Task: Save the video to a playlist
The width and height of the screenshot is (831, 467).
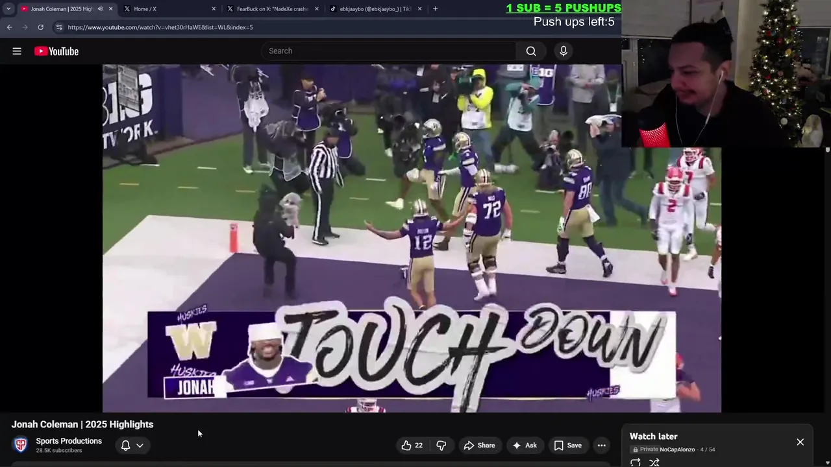Action: (567, 446)
